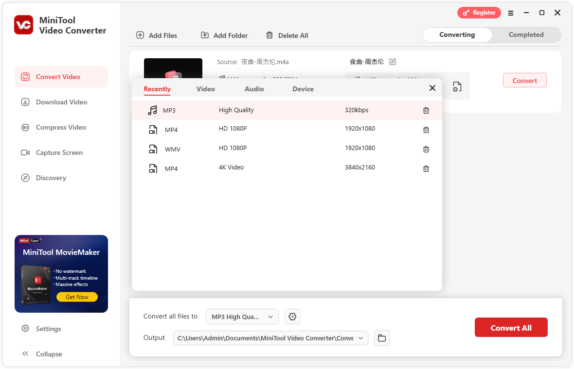Open Compress Video from the sidebar
The width and height of the screenshot is (574, 369).
[x=61, y=127]
